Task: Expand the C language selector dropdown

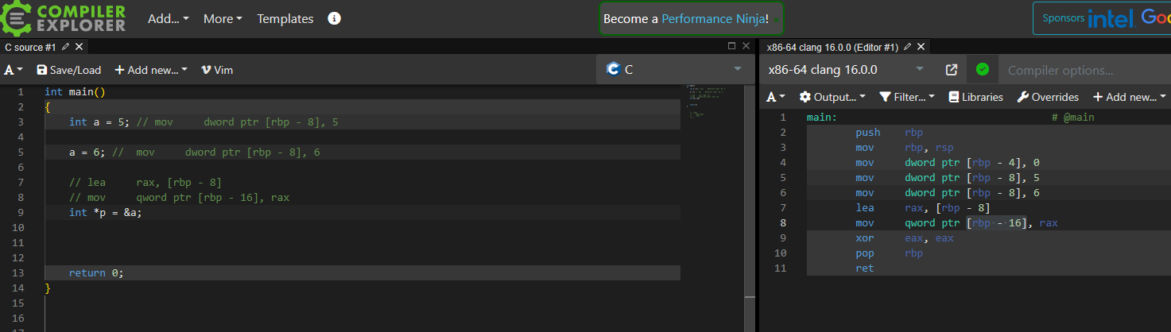Action: (674, 70)
